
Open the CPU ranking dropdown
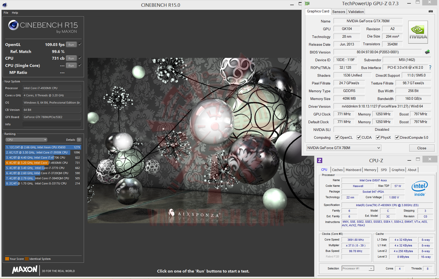(x=26, y=140)
